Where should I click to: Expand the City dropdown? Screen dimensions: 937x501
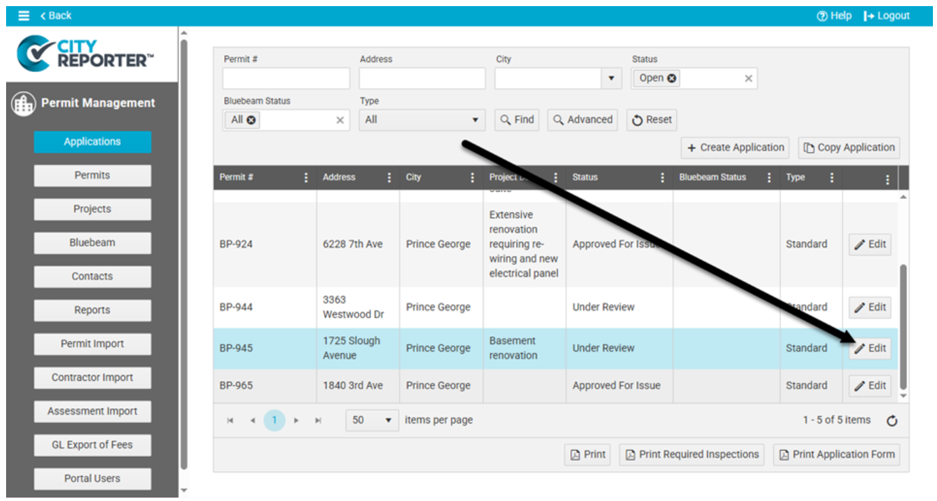pos(611,79)
